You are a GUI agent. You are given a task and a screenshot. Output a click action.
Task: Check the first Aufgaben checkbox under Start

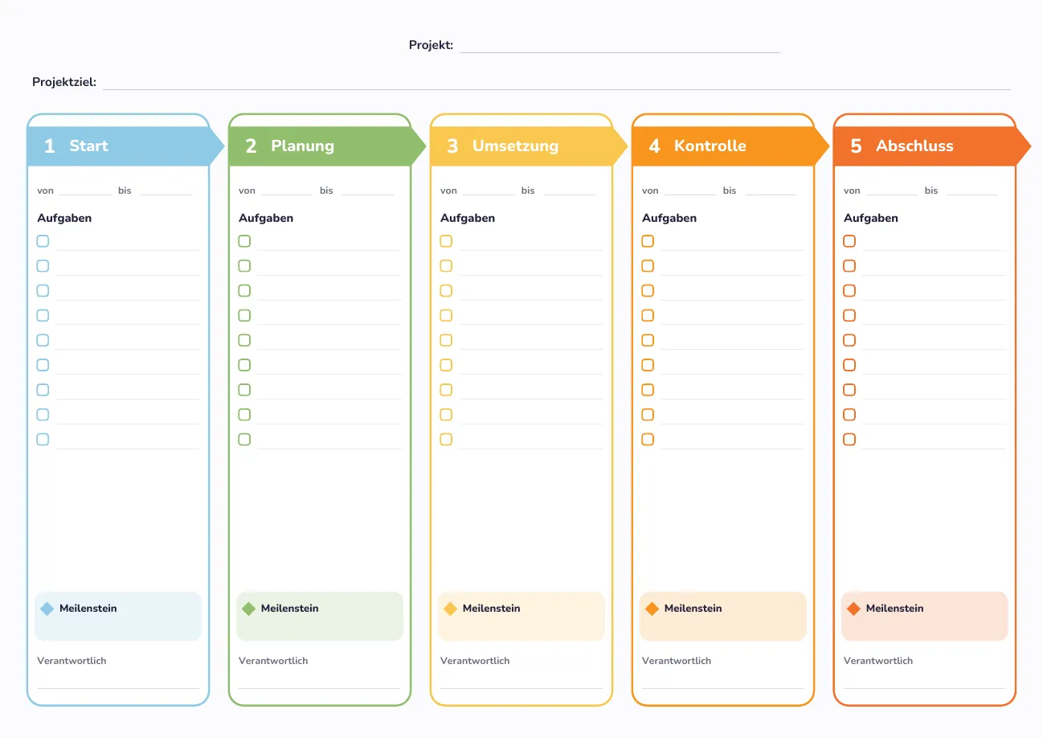point(43,241)
